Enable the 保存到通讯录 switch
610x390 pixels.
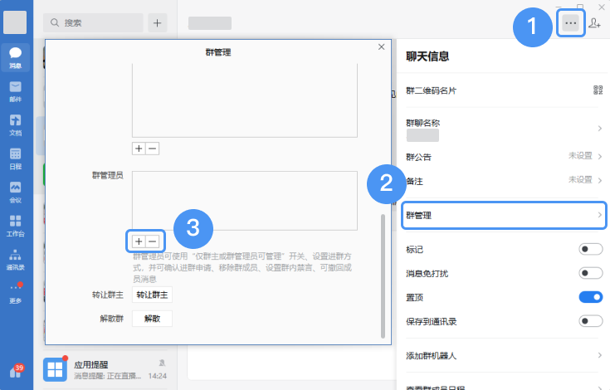pos(590,321)
